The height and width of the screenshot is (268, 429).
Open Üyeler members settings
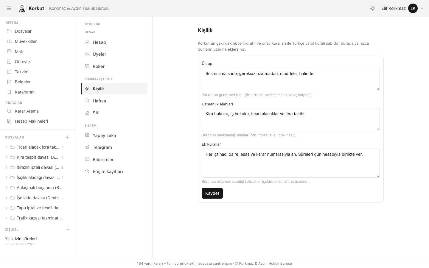(114, 54)
